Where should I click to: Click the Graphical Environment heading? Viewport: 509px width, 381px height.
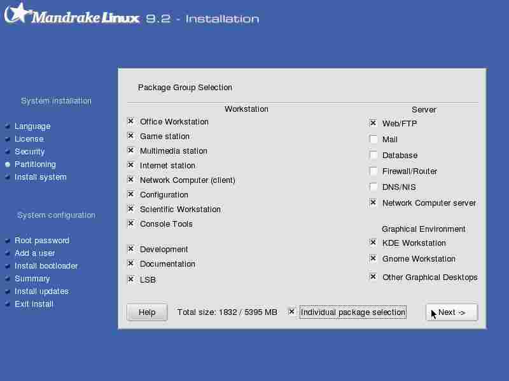[424, 229]
